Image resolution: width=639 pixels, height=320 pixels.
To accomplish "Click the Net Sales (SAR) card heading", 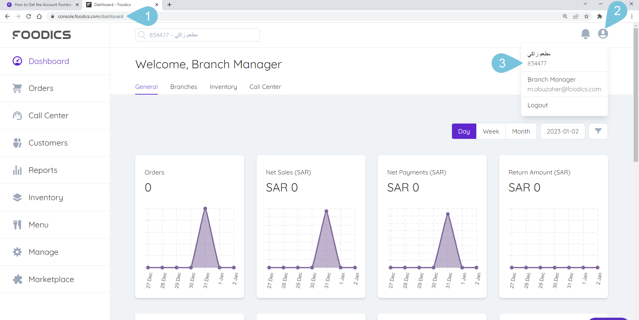I will tap(288, 172).
